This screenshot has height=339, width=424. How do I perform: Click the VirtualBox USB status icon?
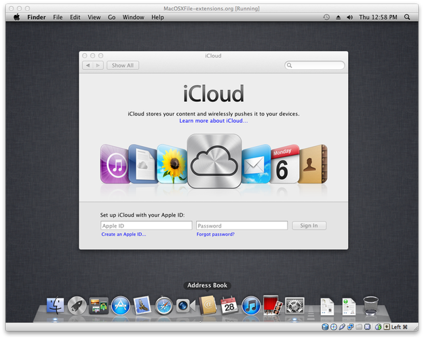(x=342, y=327)
